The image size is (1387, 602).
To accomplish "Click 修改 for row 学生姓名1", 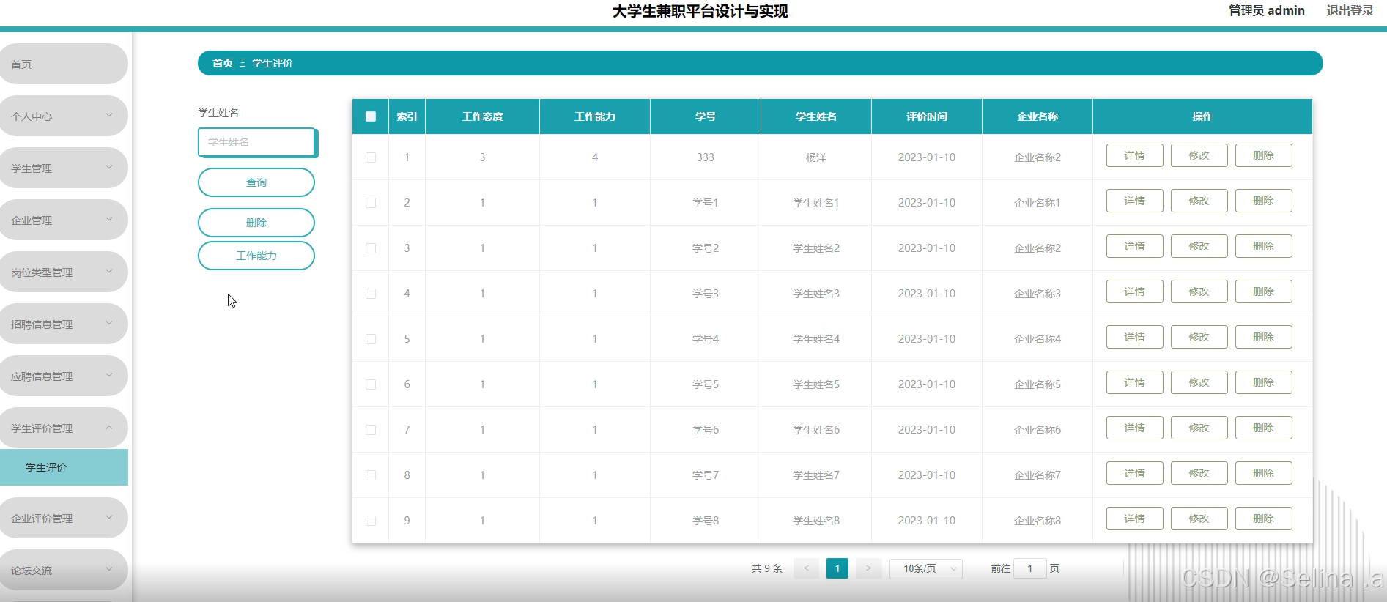I will (x=1199, y=201).
